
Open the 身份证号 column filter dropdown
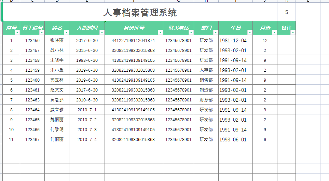[x=160, y=32]
